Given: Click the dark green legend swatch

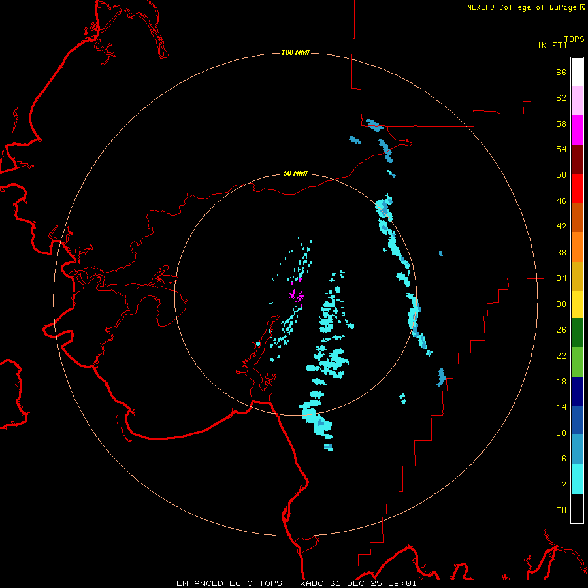Looking at the screenshot, I should pos(577,333).
